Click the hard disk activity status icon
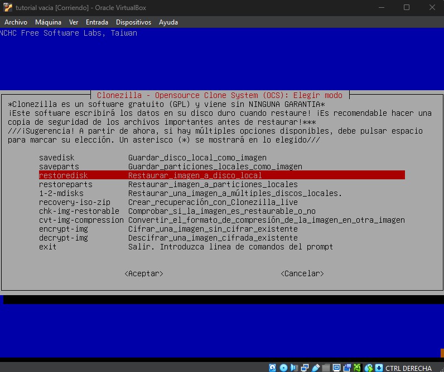Image resolution: width=444 pixels, height=372 pixels. (272, 368)
